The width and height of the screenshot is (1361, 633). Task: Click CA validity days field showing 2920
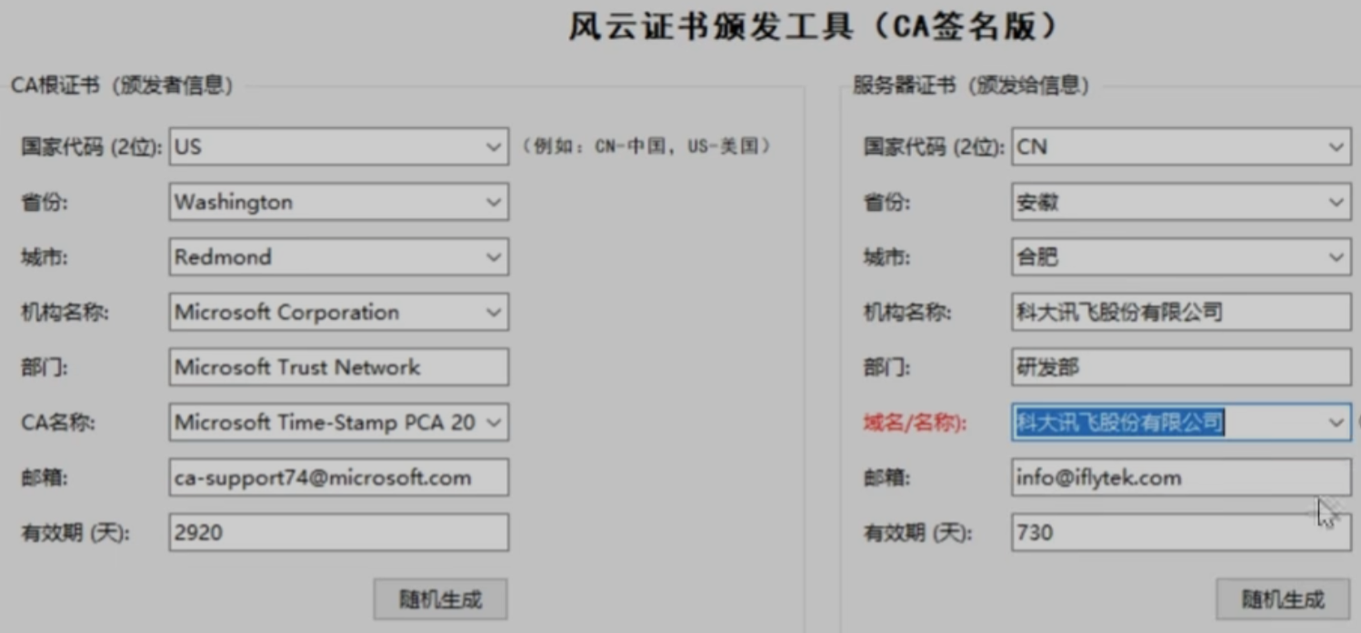point(338,533)
